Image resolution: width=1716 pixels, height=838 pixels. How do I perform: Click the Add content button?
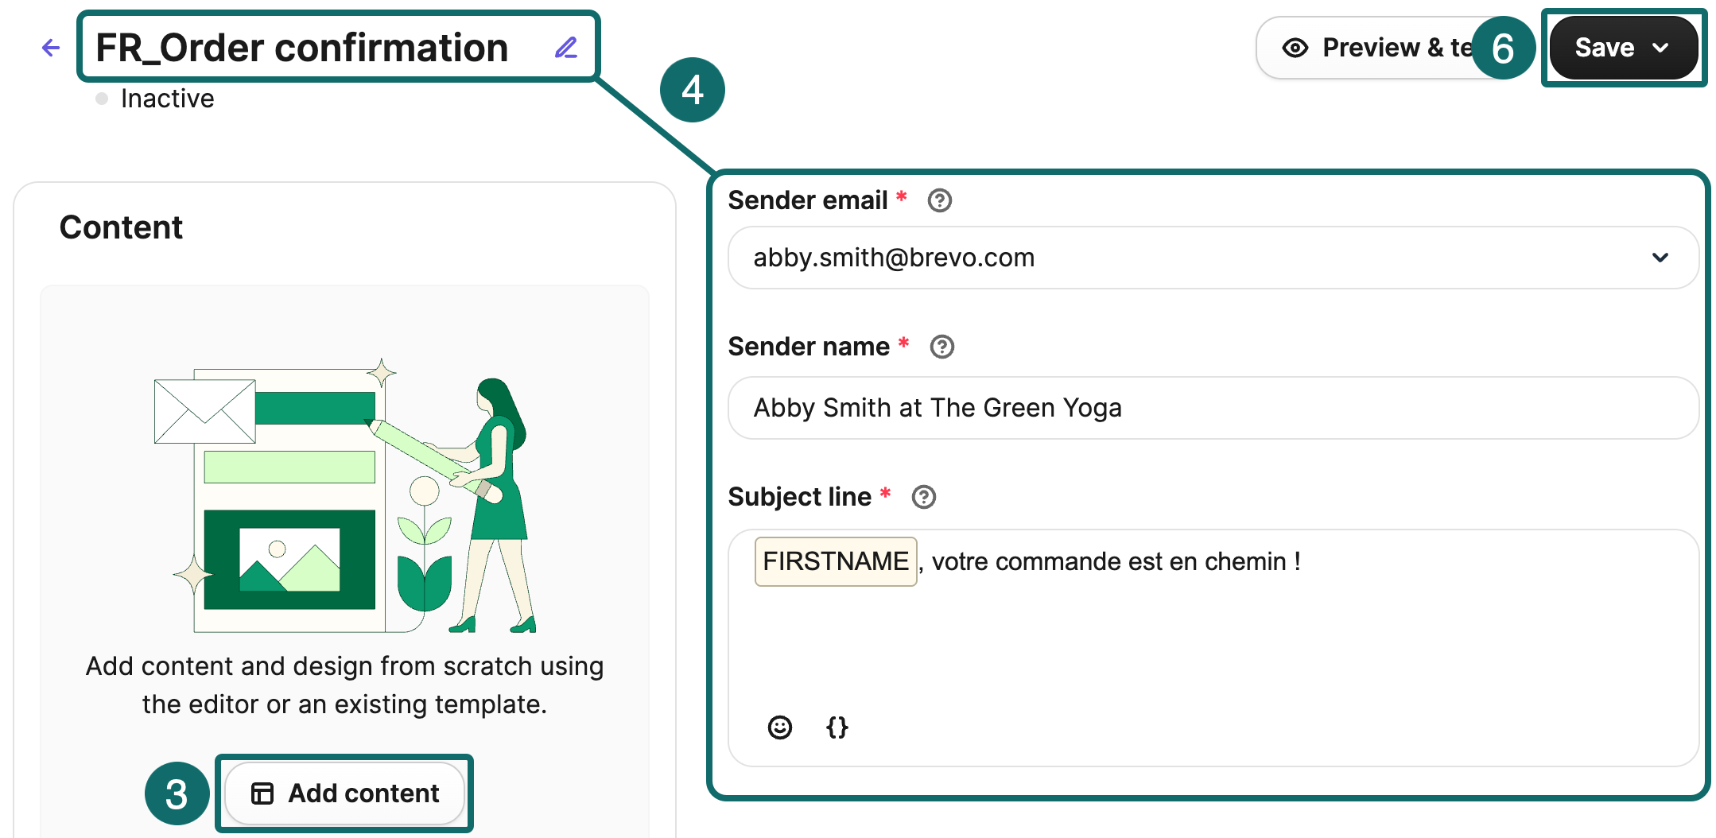tap(345, 793)
